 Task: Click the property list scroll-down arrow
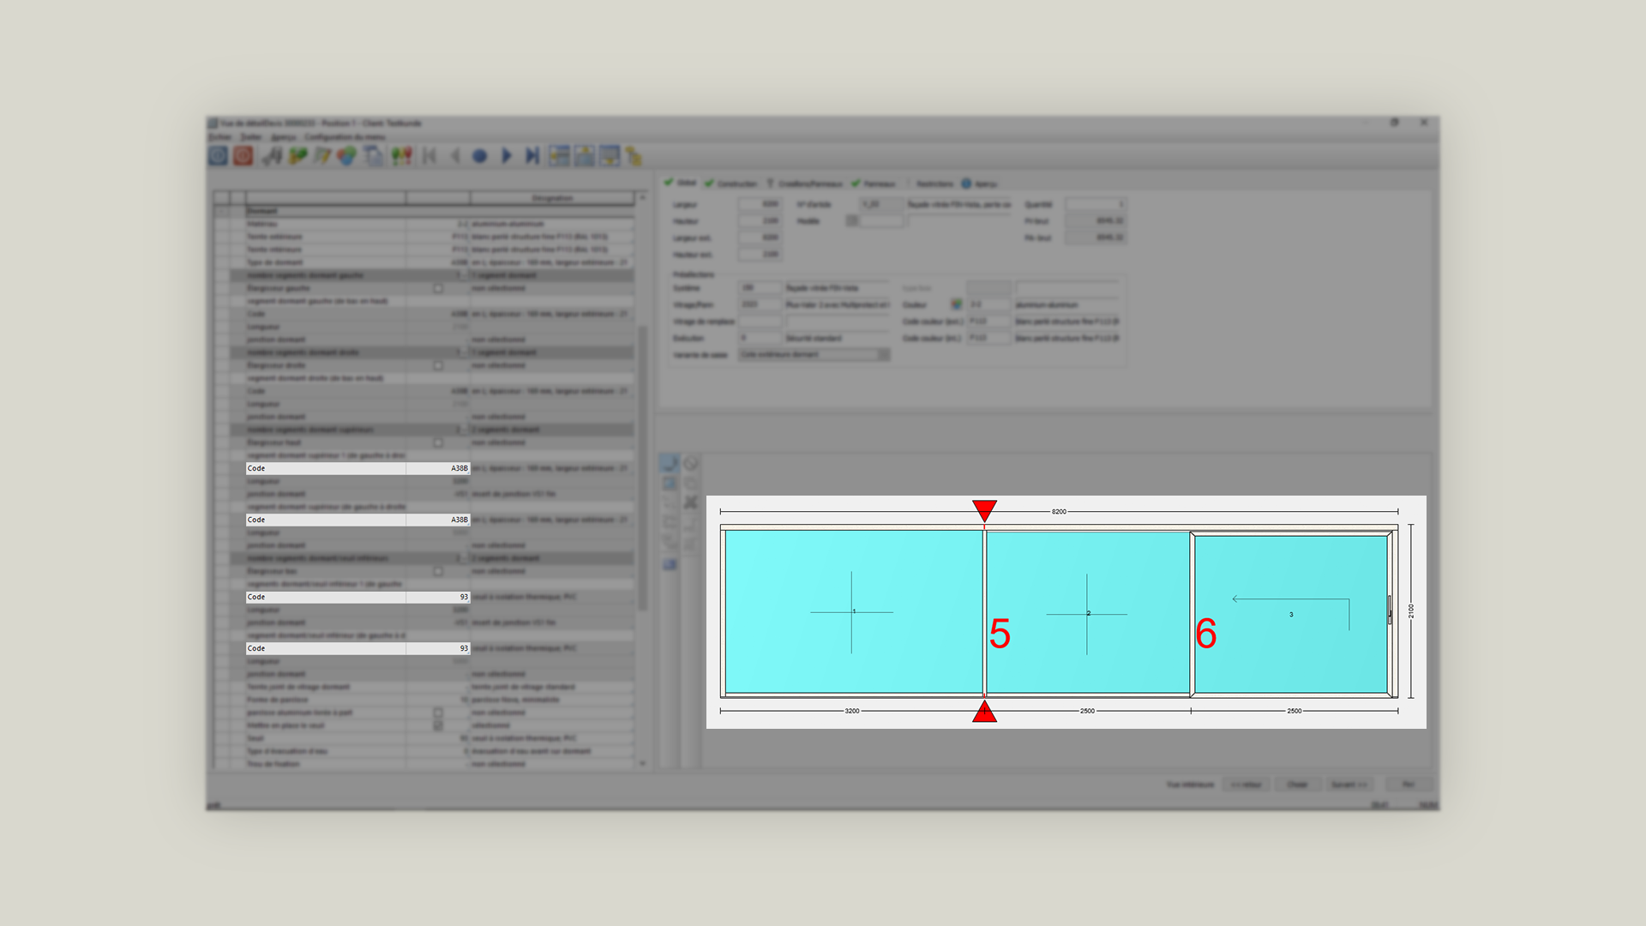642,763
